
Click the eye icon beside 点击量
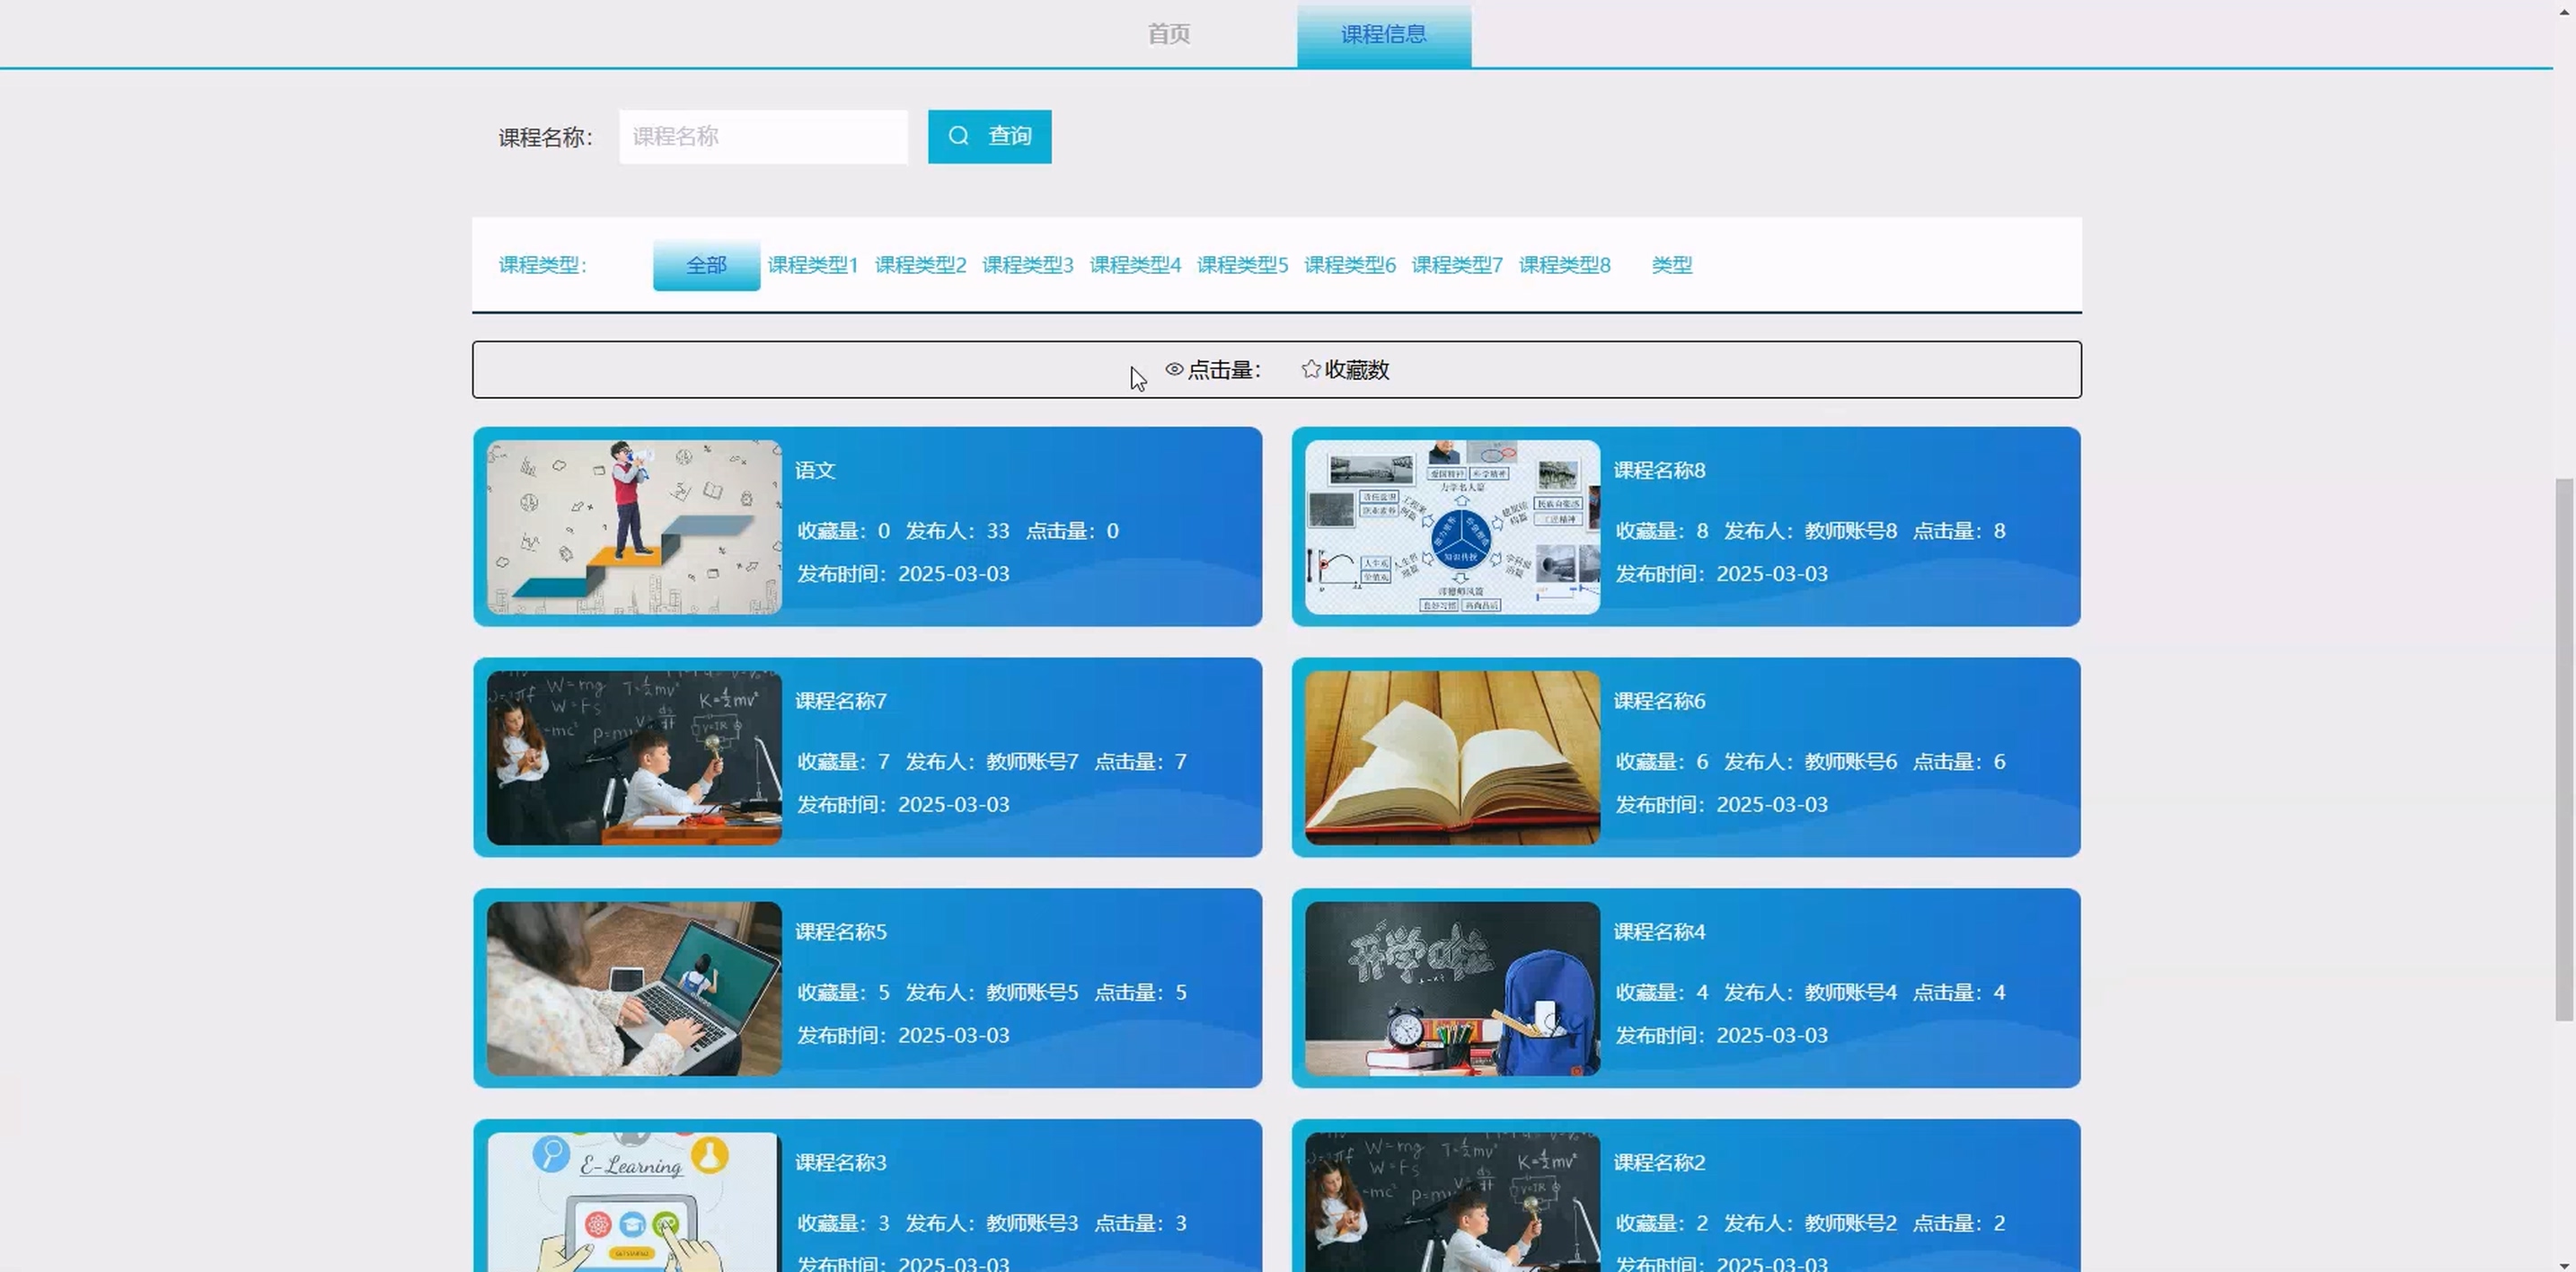[1174, 369]
